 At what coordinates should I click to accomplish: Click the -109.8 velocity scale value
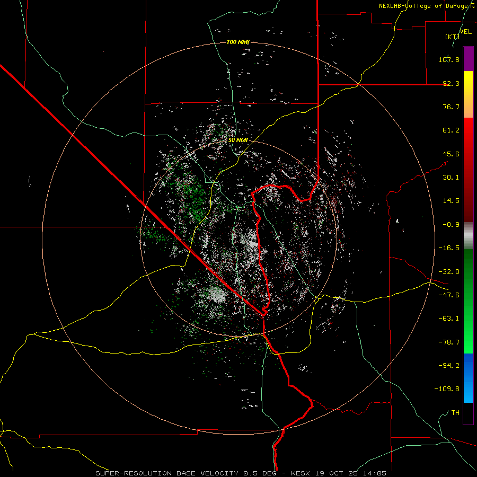click(447, 389)
